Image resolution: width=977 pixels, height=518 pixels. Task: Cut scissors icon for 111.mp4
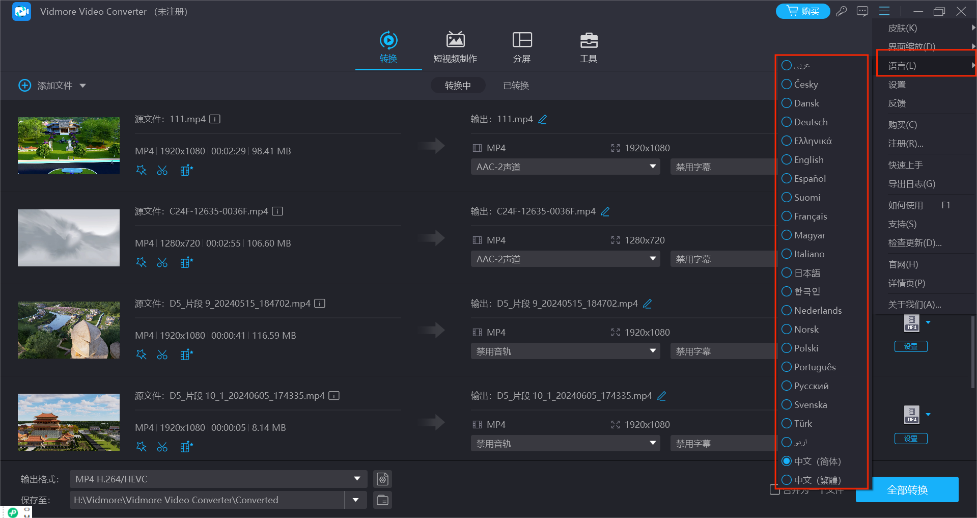[x=162, y=170]
